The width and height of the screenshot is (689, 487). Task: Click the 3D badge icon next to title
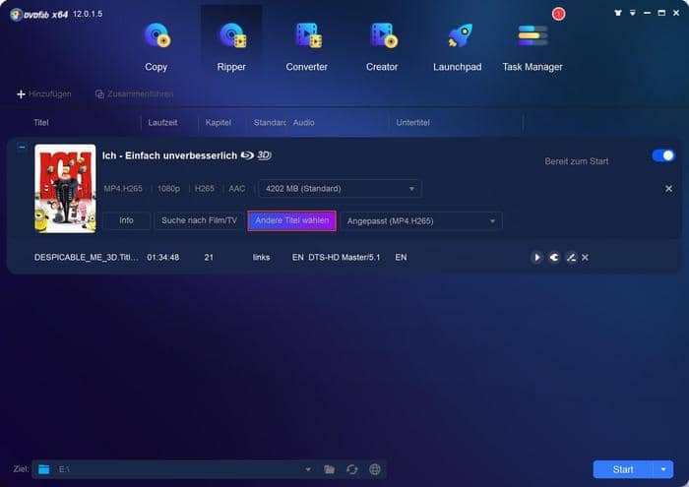pos(264,155)
